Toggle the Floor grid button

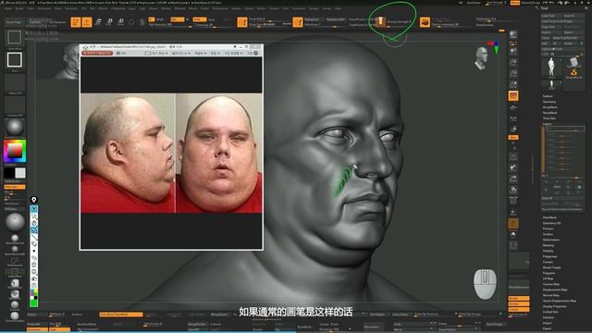513,107
